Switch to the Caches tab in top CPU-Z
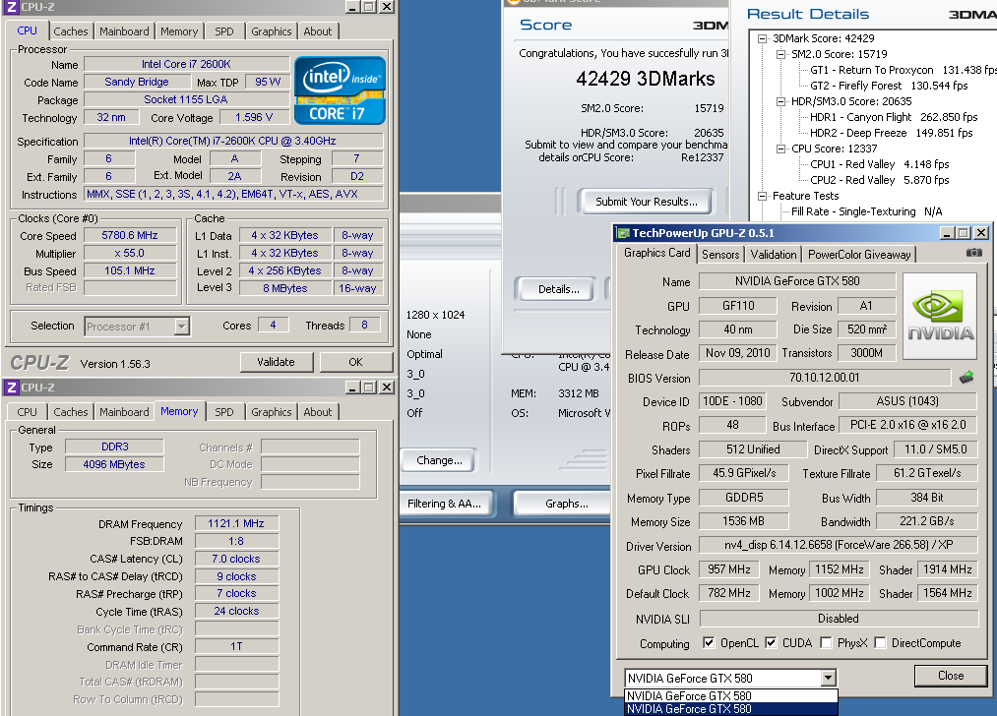This screenshot has width=997, height=716. point(71,31)
